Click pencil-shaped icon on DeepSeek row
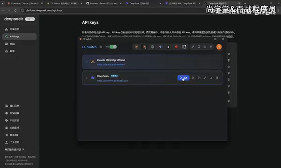The image size is (281, 168). click(205, 78)
